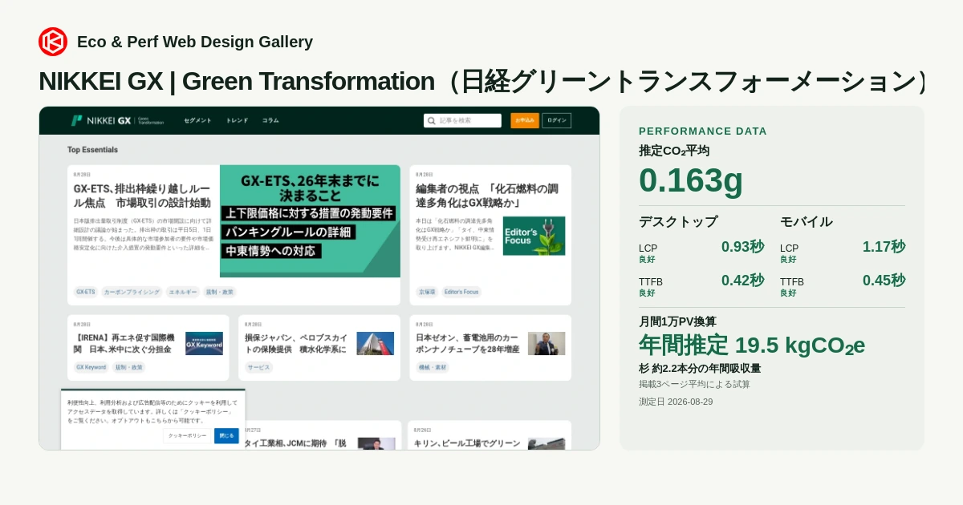Image resolution: width=963 pixels, height=505 pixels.
Task: Click the Editor's Focus thumbnail image
Action: [534, 236]
